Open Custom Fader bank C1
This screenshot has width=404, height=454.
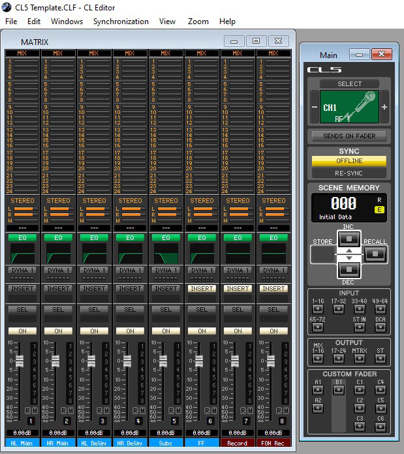[x=360, y=390]
